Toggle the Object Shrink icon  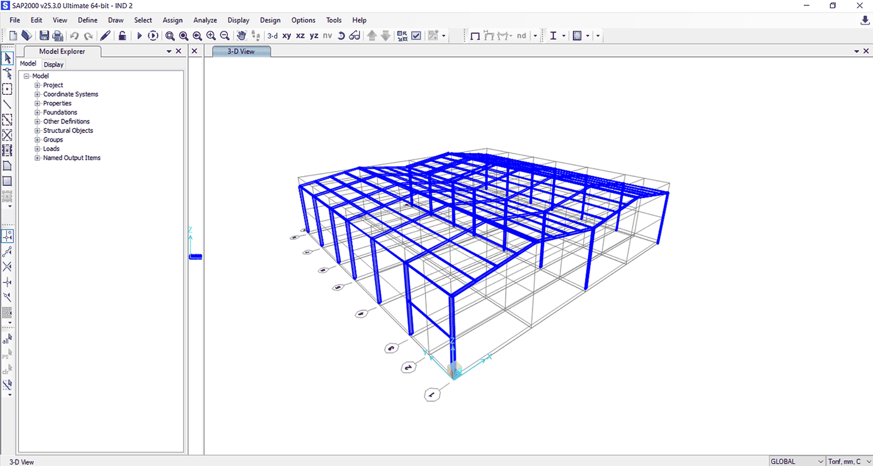click(x=402, y=35)
